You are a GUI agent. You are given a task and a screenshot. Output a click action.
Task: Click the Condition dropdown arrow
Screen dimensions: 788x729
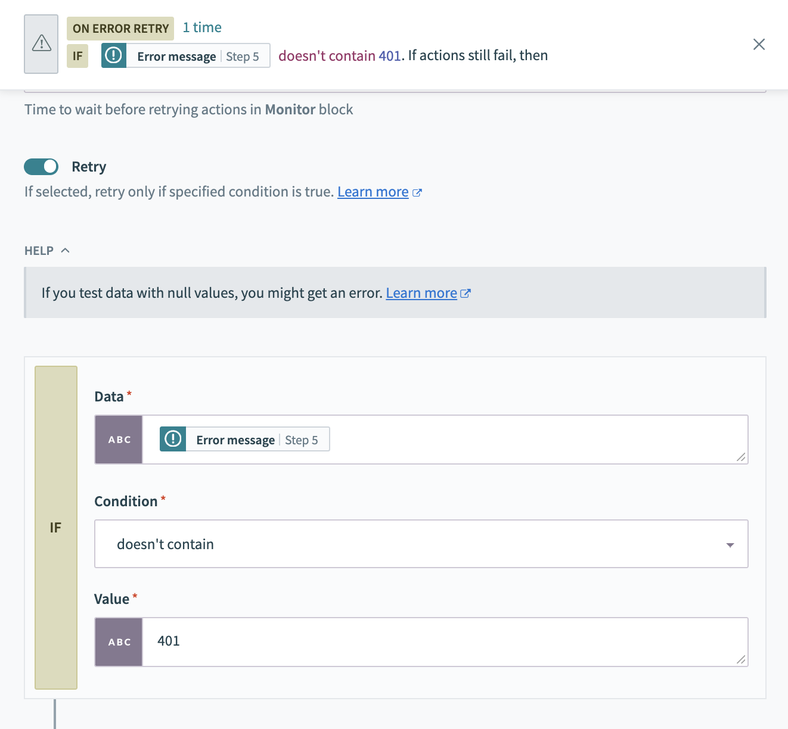click(730, 545)
